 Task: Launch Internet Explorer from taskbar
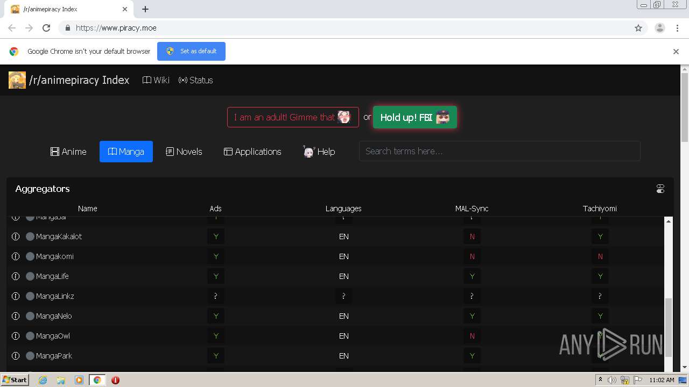click(x=43, y=380)
